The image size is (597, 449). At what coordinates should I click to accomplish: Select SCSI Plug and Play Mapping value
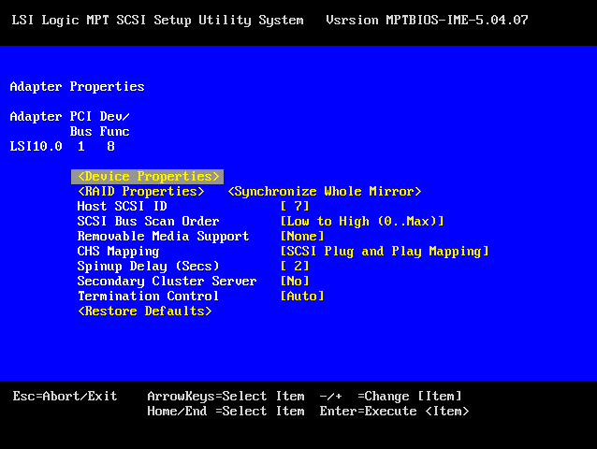coord(385,252)
